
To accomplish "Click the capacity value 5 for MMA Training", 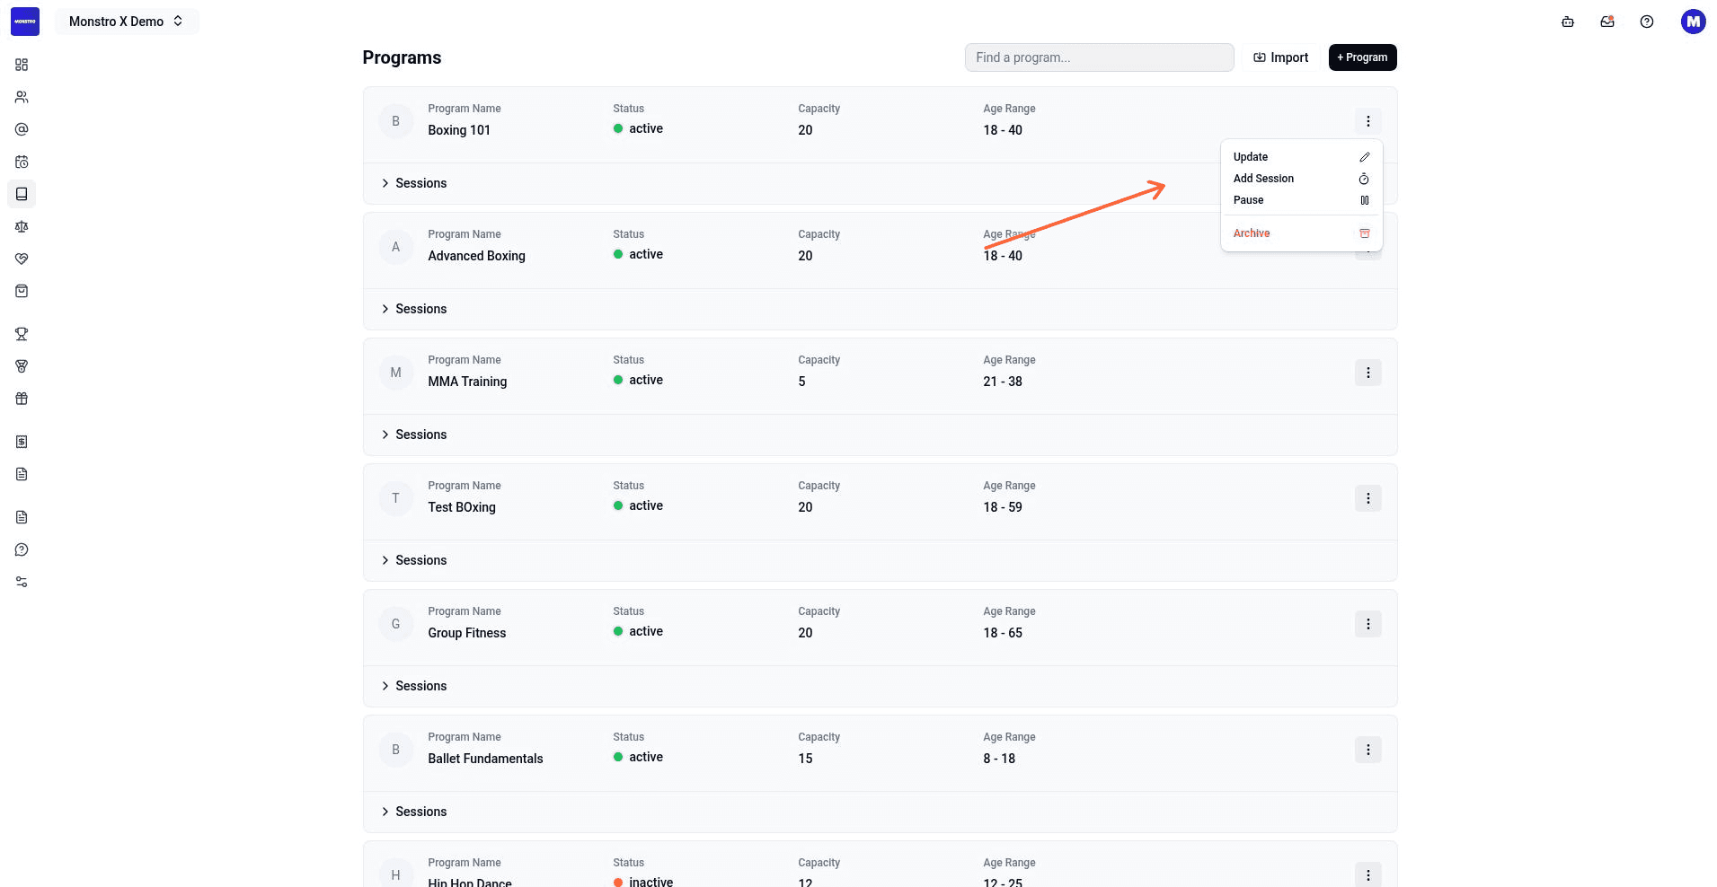I will [x=801, y=382].
